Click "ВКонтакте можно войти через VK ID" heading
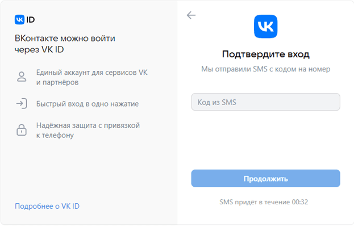Screen dimensions: 354x227 [x=65, y=44]
